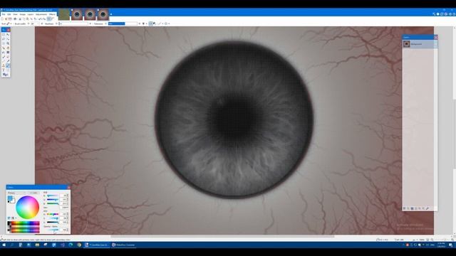Image resolution: width=456 pixels, height=256 pixels.
Task: Click the Opacity value stepper in Colors
Action: click(x=68, y=230)
